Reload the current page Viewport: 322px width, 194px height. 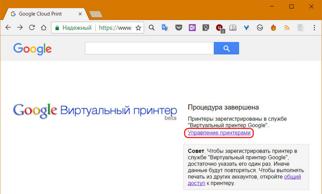point(32,27)
